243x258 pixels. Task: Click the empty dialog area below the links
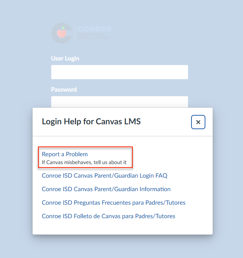coord(123,228)
